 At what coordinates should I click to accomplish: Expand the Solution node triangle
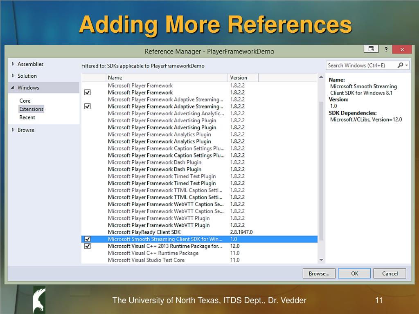coord(13,76)
